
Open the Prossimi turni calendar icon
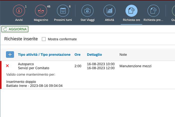pos(63,11)
